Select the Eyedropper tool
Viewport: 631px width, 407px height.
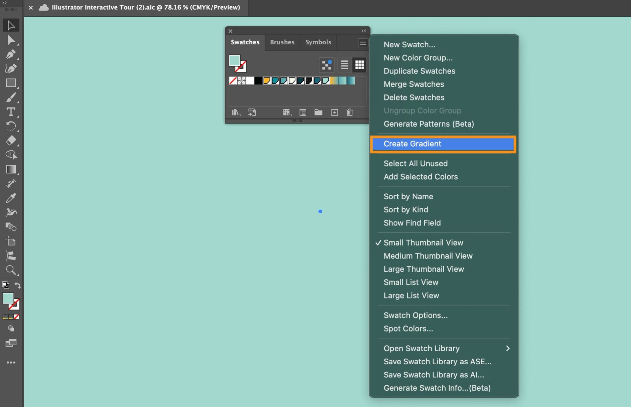point(11,198)
